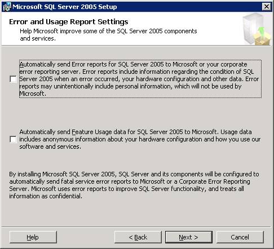Click the 'Automatically send Feature Usage data' label
This screenshot has height=249, width=274.
coord(140,139)
